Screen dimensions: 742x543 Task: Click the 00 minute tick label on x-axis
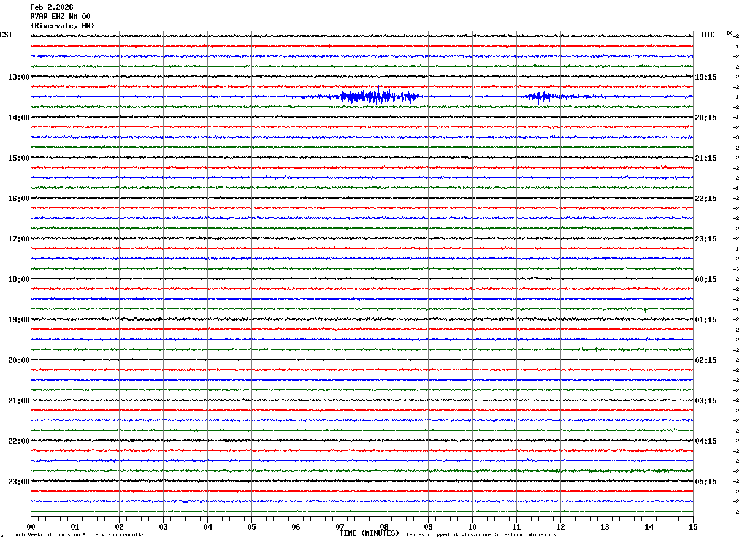pos(31,526)
